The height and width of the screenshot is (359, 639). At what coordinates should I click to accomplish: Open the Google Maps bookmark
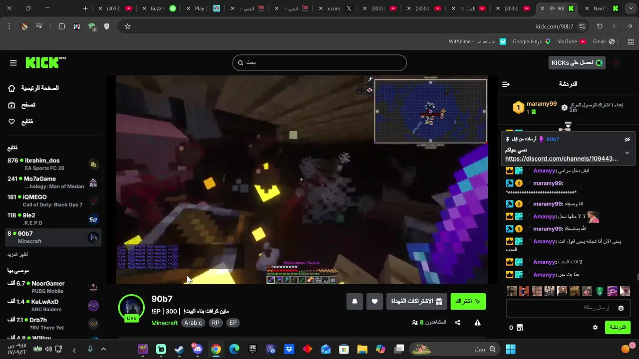(531, 41)
